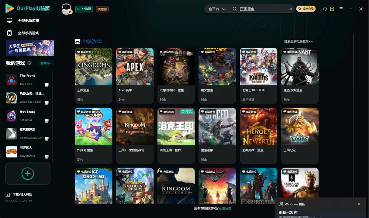
Task: Click the OurPlay logo icon
Action: (10, 8)
